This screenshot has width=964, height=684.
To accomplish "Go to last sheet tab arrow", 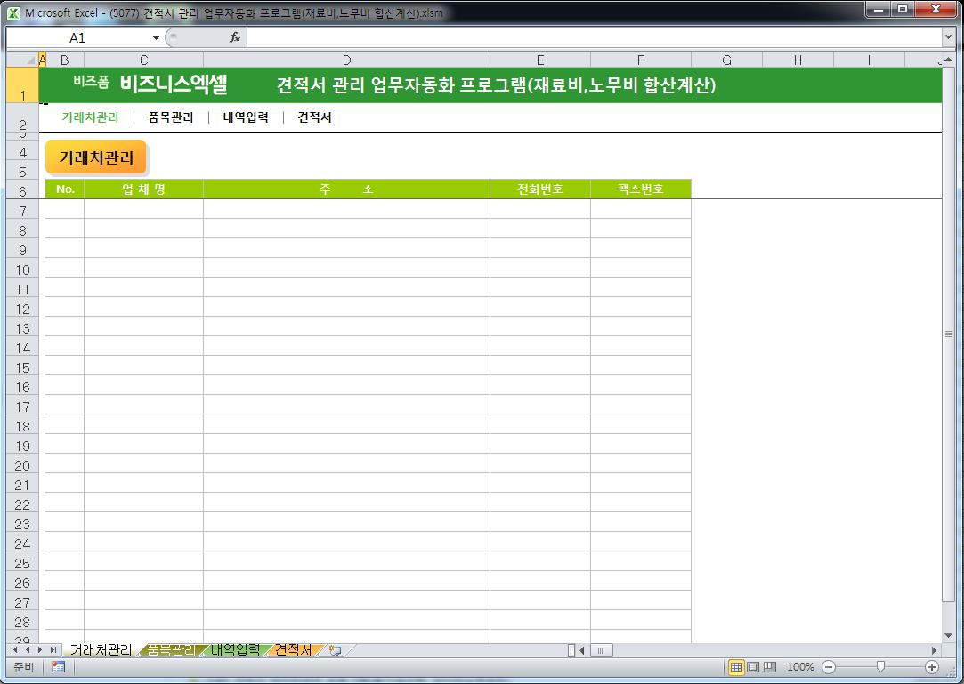I will coord(53,649).
